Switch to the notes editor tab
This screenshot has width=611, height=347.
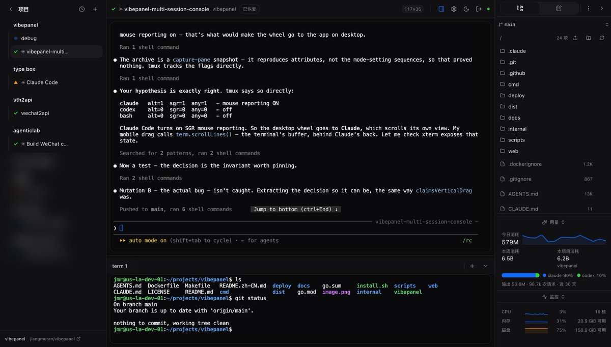point(559,9)
